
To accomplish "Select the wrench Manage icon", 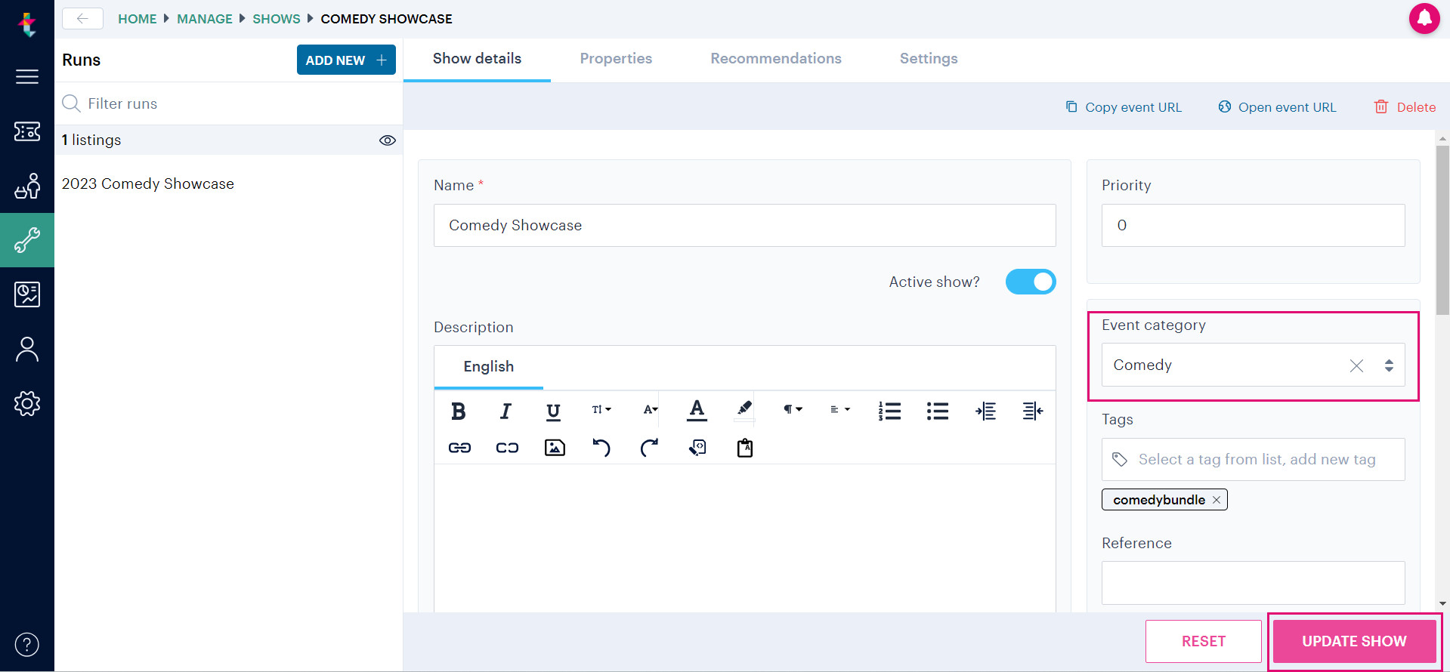I will click(x=27, y=240).
